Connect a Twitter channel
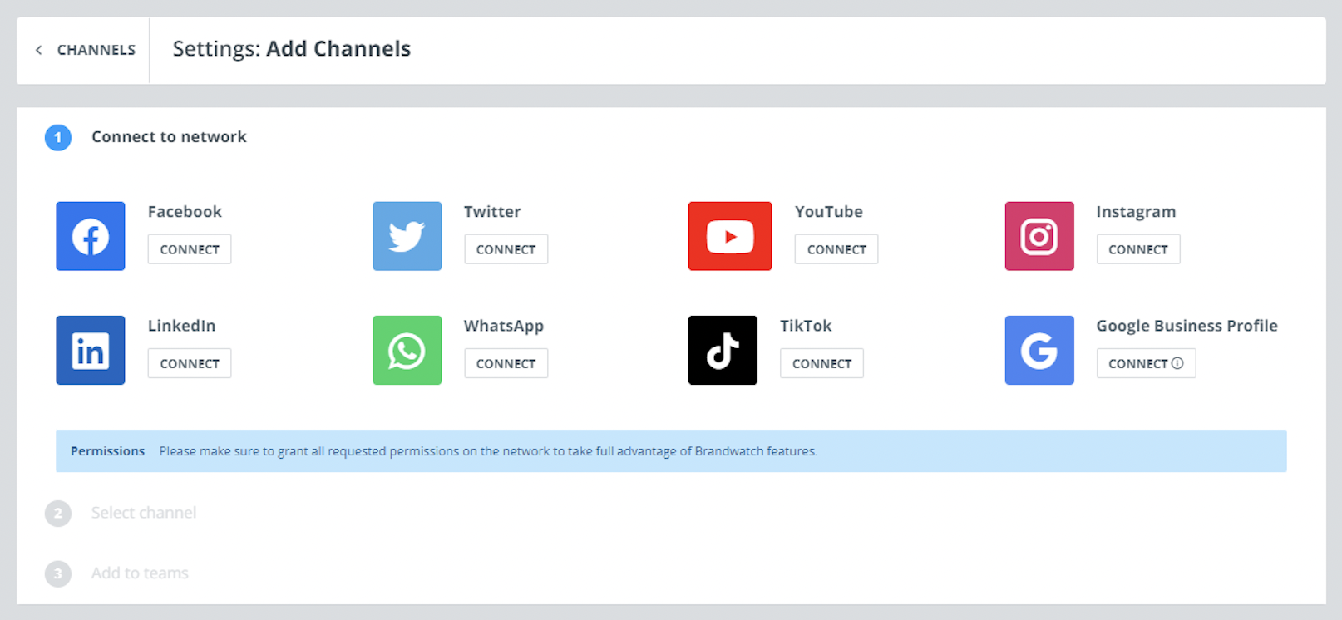Image resolution: width=1342 pixels, height=620 pixels. [x=506, y=249]
